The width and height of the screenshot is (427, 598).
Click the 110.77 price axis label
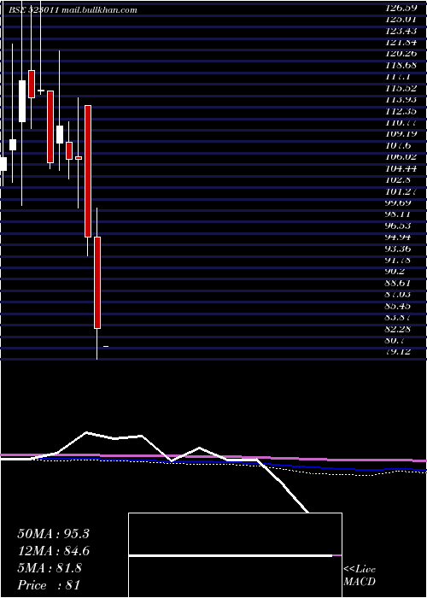(x=402, y=122)
